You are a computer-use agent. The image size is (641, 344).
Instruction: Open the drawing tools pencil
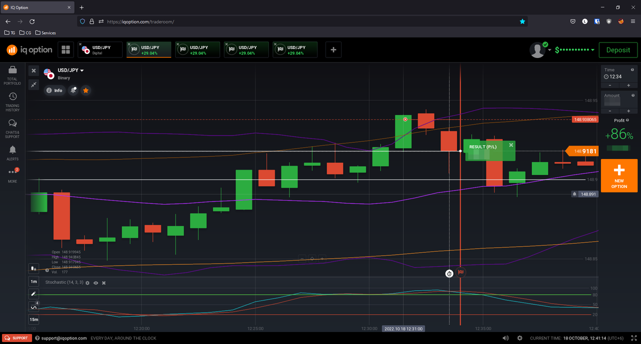pyautogui.click(x=34, y=294)
